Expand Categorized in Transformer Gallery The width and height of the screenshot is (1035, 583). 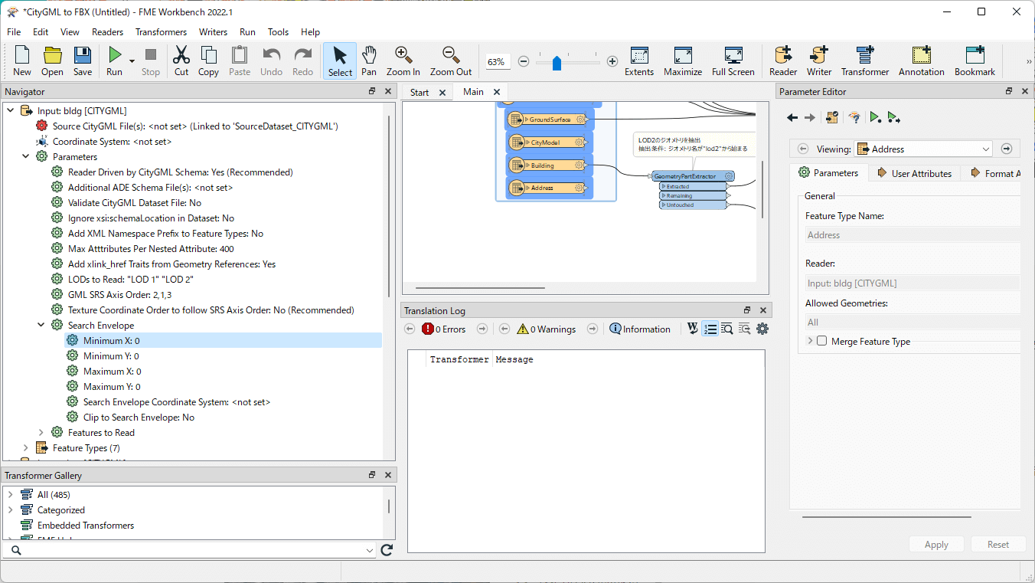(10, 509)
